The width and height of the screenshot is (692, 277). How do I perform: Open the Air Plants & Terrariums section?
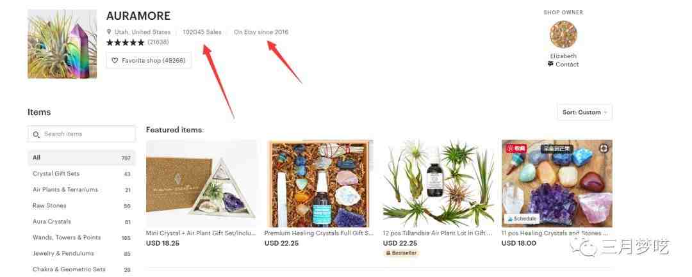[81, 189]
